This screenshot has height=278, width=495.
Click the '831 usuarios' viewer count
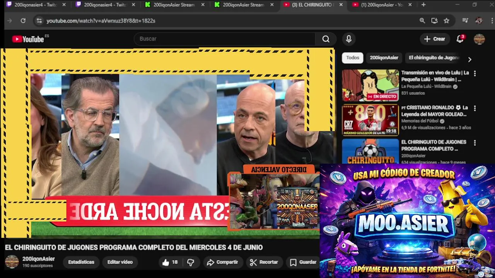[413, 93]
